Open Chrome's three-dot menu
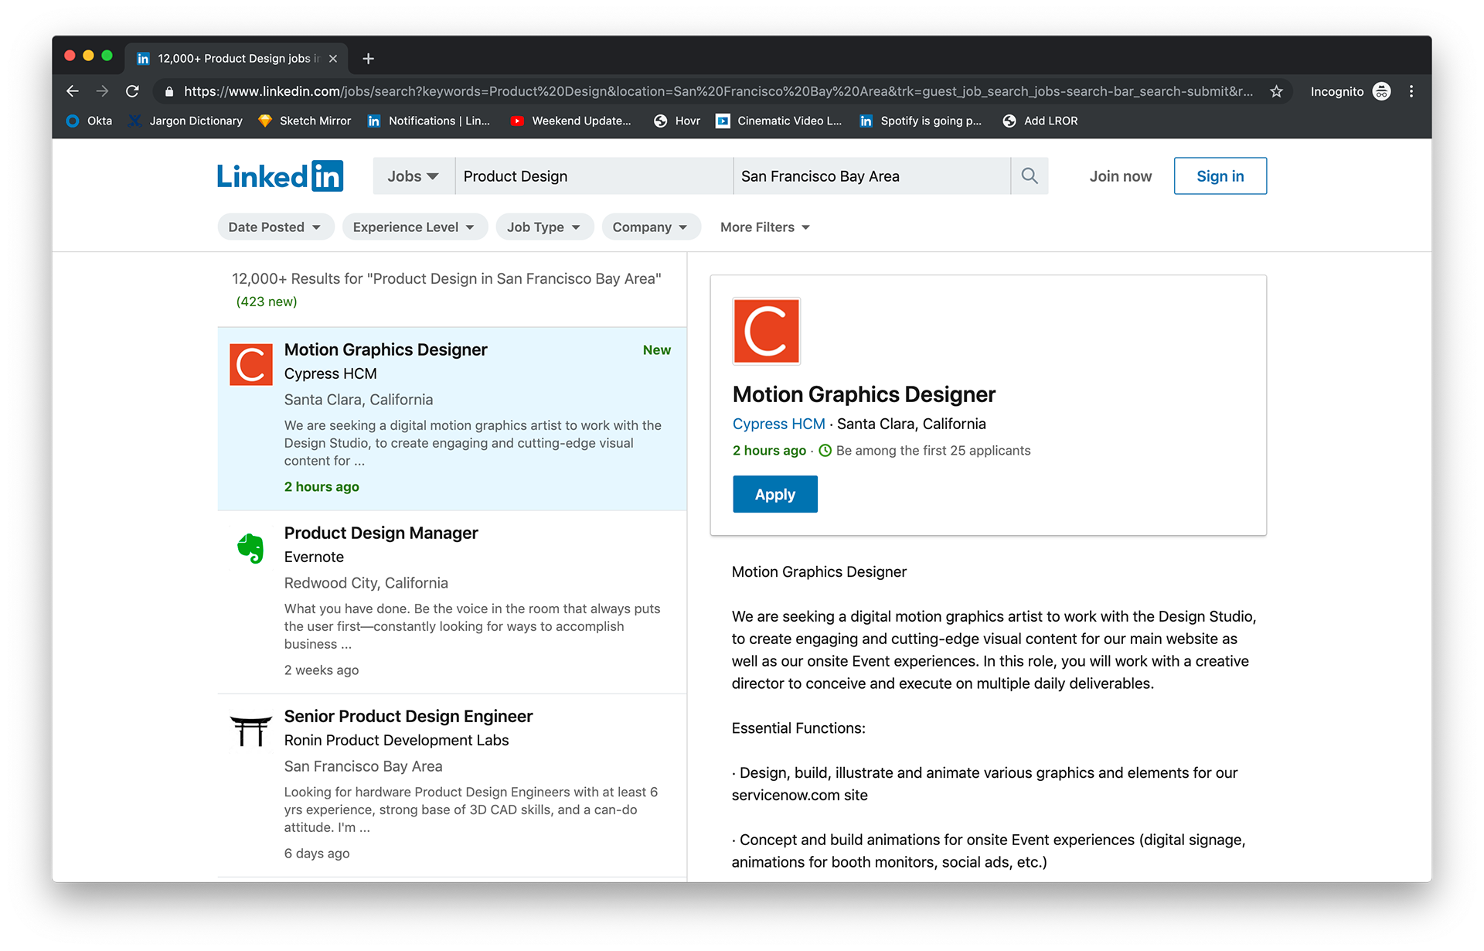Image resolution: width=1484 pixels, height=951 pixels. (x=1411, y=91)
